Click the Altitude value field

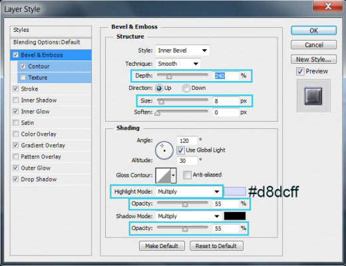pos(187,161)
